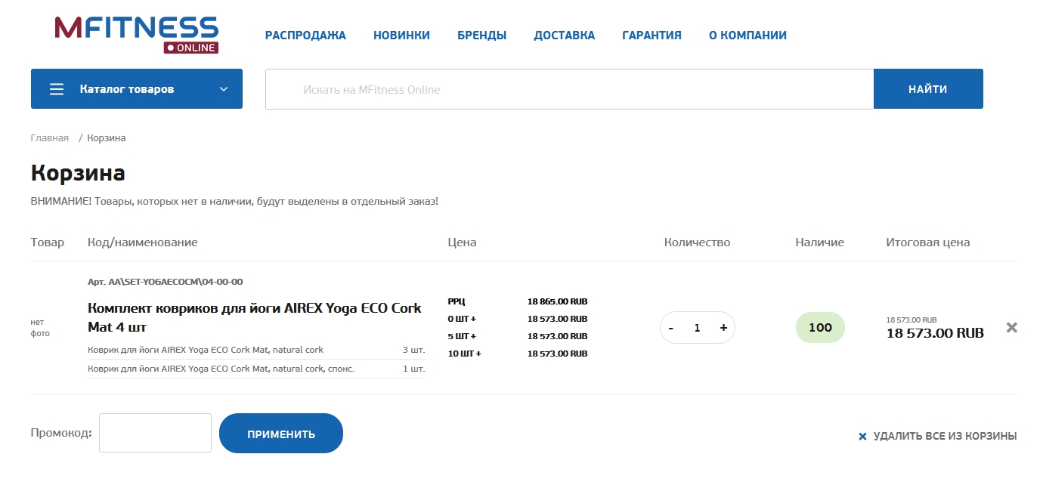Click the X icon beside УДАЛИТЬ ВСЕ ИЗ КОРЗИНЫ
1040x488 pixels.
(x=862, y=437)
